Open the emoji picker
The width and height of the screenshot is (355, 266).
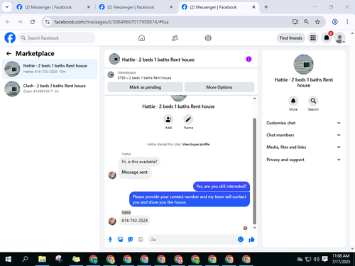point(241,240)
